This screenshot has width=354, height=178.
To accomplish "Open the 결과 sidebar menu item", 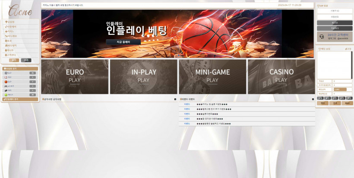I will (21, 41).
